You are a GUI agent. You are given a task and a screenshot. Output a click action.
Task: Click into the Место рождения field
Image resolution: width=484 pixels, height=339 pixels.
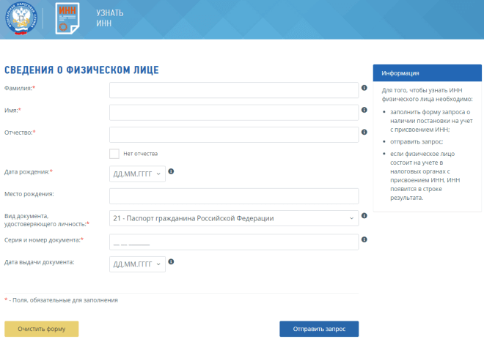coord(233,196)
